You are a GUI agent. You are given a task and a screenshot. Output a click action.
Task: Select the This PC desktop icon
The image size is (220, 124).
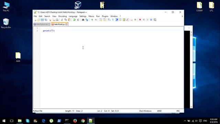(x=6, y=7)
